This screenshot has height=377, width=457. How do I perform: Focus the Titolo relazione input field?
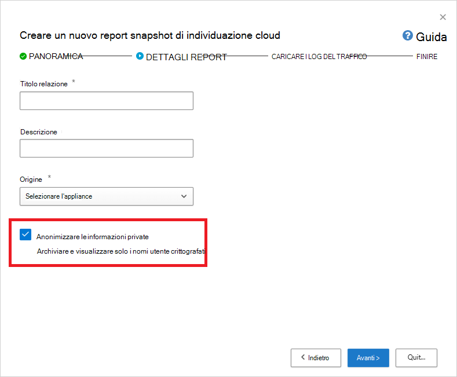[x=107, y=101]
